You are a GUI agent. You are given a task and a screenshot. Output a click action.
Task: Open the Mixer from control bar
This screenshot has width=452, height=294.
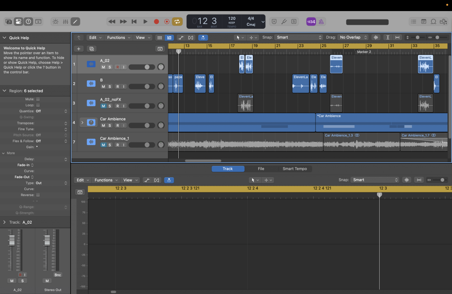[x=65, y=21]
